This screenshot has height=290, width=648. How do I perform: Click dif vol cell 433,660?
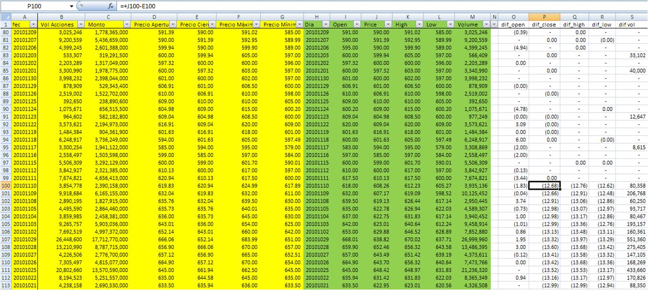point(633,270)
